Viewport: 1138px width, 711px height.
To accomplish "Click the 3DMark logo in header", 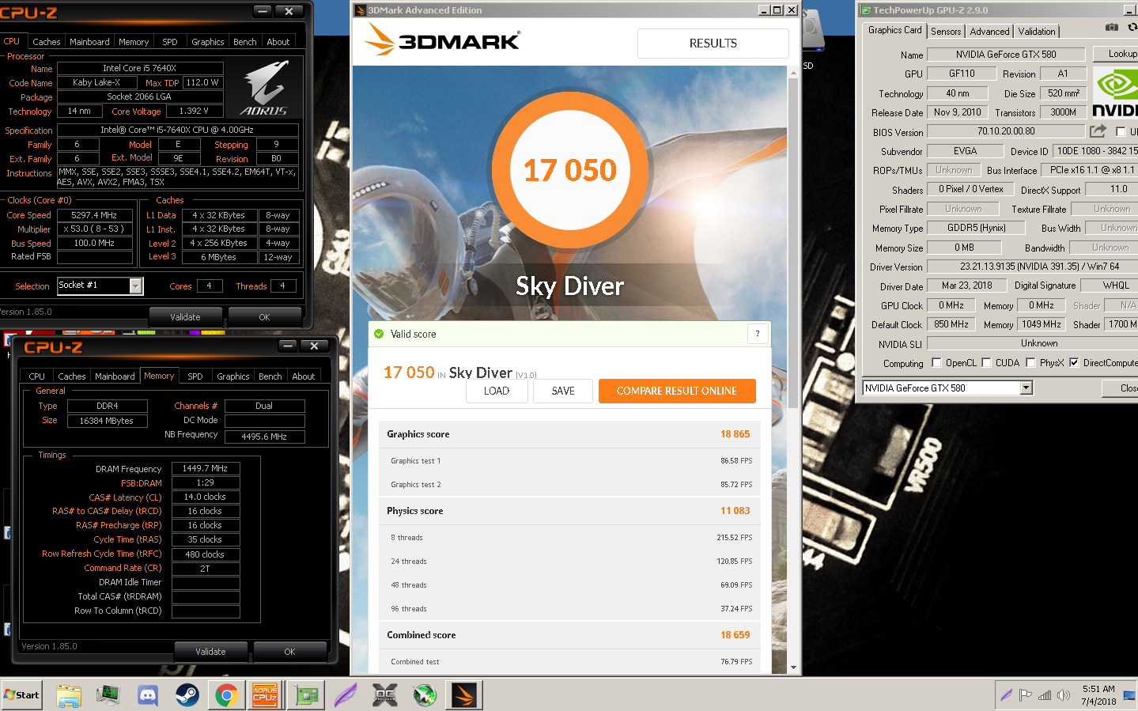I will tap(442, 40).
